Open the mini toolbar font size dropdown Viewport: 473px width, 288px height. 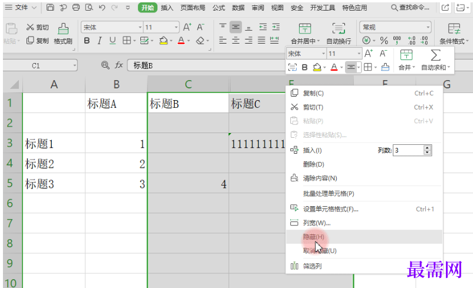tap(359, 54)
